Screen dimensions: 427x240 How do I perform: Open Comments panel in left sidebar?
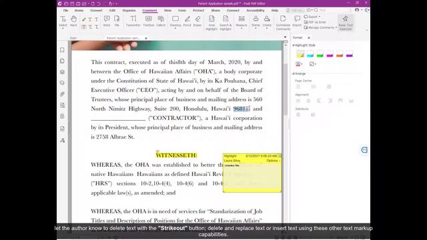tap(62, 83)
